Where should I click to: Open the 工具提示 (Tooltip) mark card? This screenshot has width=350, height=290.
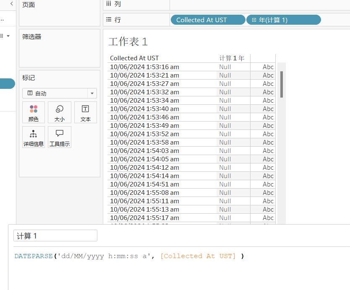(x=60, y=137)
